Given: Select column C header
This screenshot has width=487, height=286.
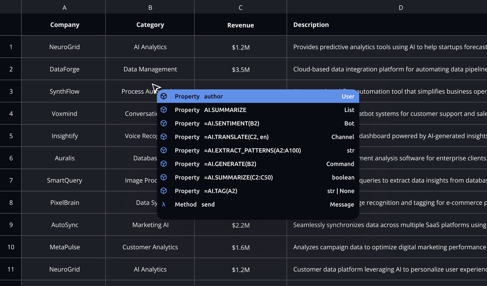Looking at the screenshot, I should [x=241, y=7].
